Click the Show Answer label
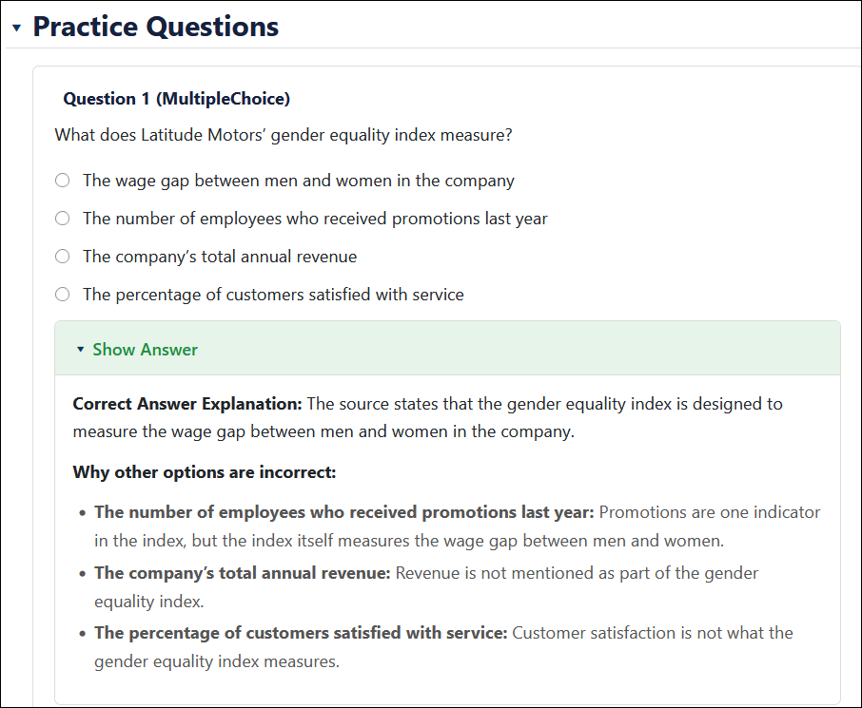Viewport: 862px width, 708px height. [x=146, y=350]
